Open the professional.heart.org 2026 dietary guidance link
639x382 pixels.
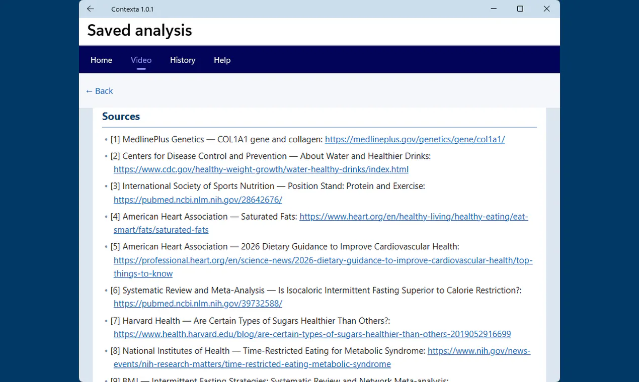323,260
